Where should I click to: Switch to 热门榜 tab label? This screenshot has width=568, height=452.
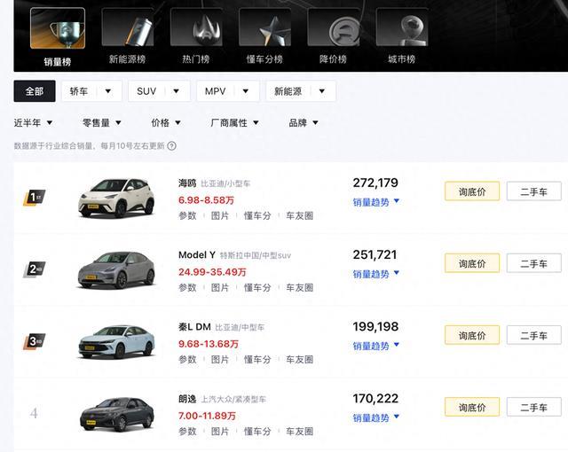(196, 59)
